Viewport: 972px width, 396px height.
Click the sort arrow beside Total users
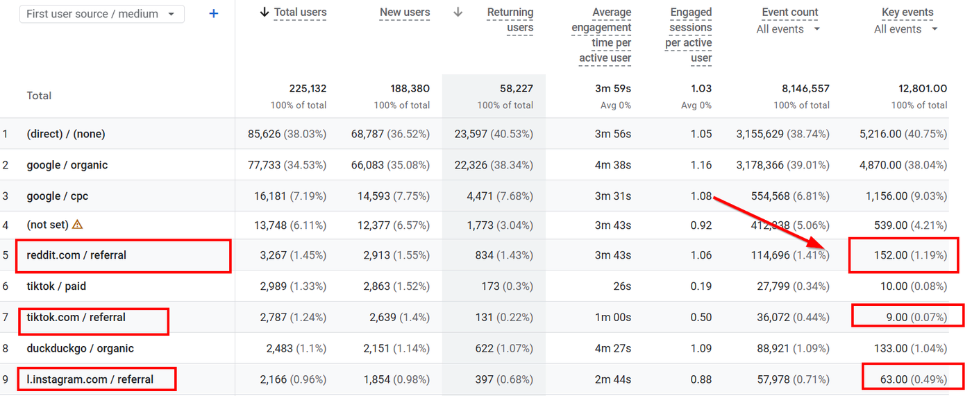pyautogui.click(x=264, y=12)
